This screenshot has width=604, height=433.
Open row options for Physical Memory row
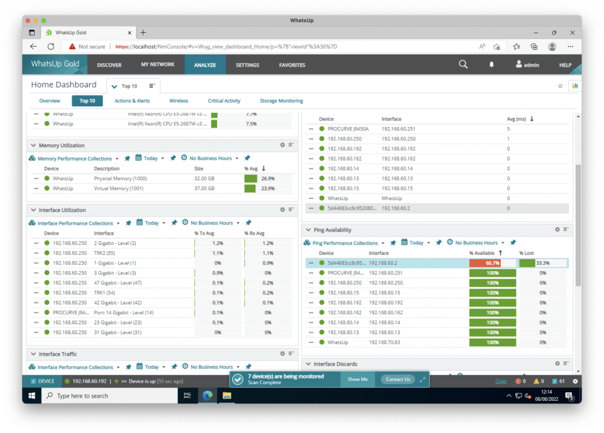pyautogui.click(x=36, y=178)
